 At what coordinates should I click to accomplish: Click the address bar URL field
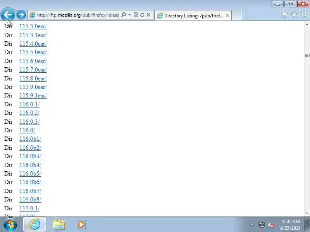point(78,15)
